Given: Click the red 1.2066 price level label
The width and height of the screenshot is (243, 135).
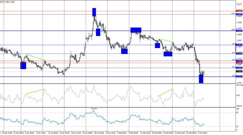Looking at the screenshot, I should (x=239, y=11).
